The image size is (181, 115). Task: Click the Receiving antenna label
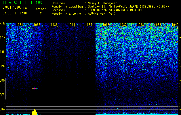point(66,14)
